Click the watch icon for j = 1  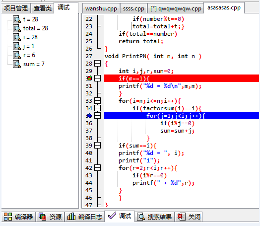pos(17,46)
